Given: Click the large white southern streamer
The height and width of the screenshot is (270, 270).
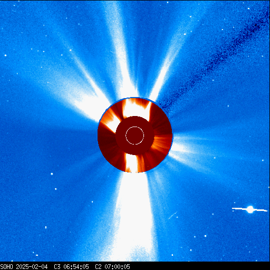Looking at the screenshot, I should point(134,216).
